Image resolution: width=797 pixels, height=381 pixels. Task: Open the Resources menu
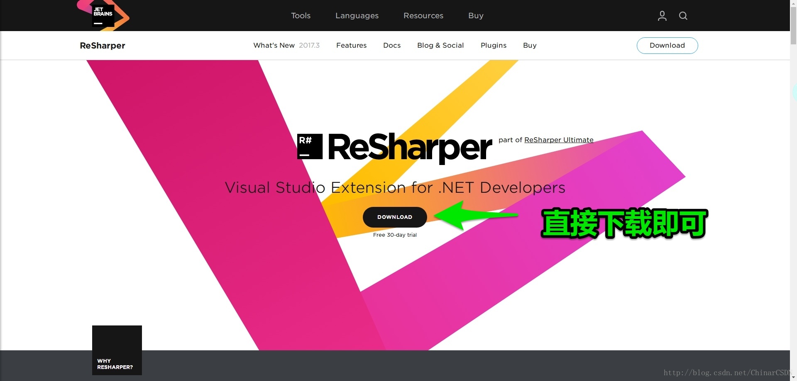pyautogui.click(x=423, y=16)
